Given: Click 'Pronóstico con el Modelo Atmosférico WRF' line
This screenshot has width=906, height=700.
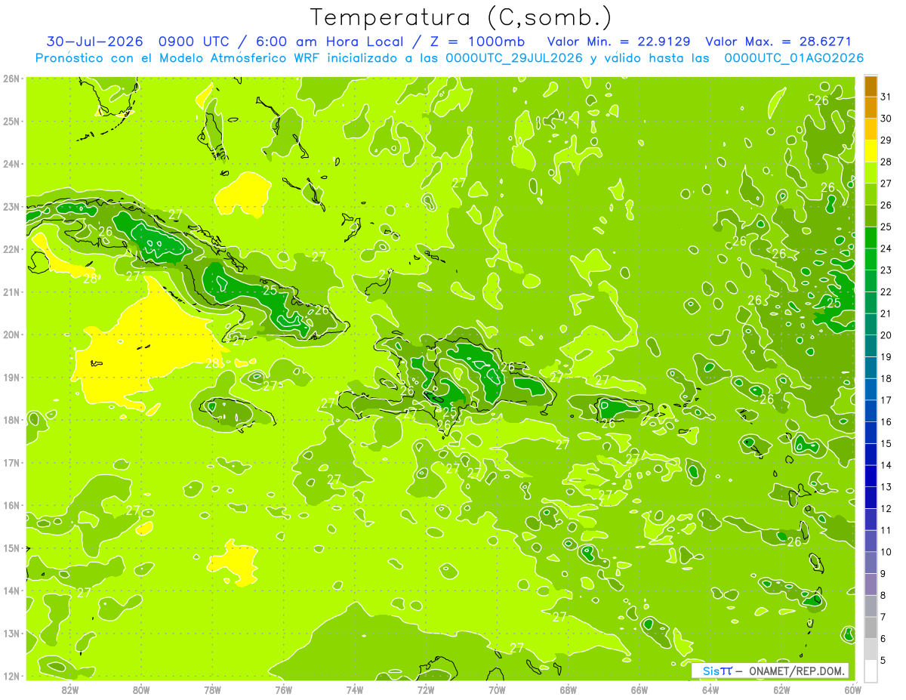Looking at the screenshot, I should click(449, 57).
